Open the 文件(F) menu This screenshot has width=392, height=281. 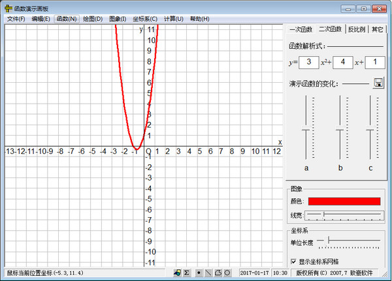16,19
